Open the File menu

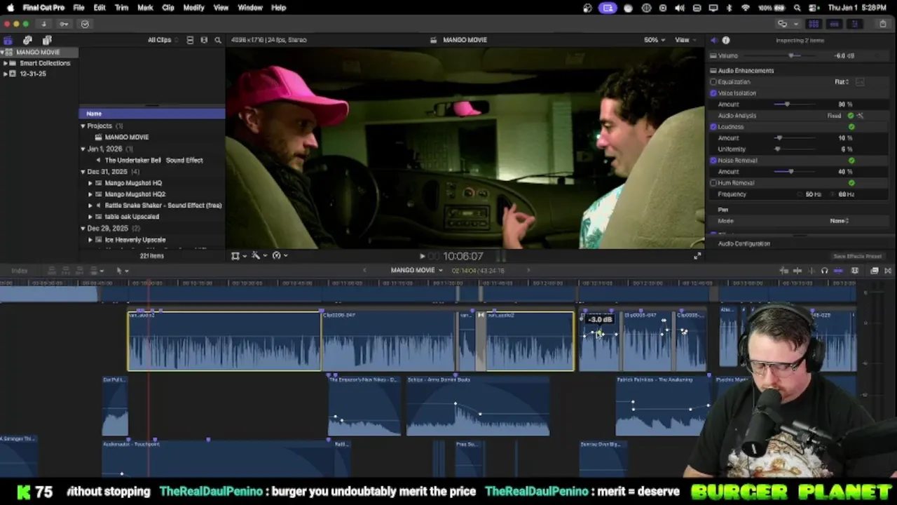pos(78,8)
